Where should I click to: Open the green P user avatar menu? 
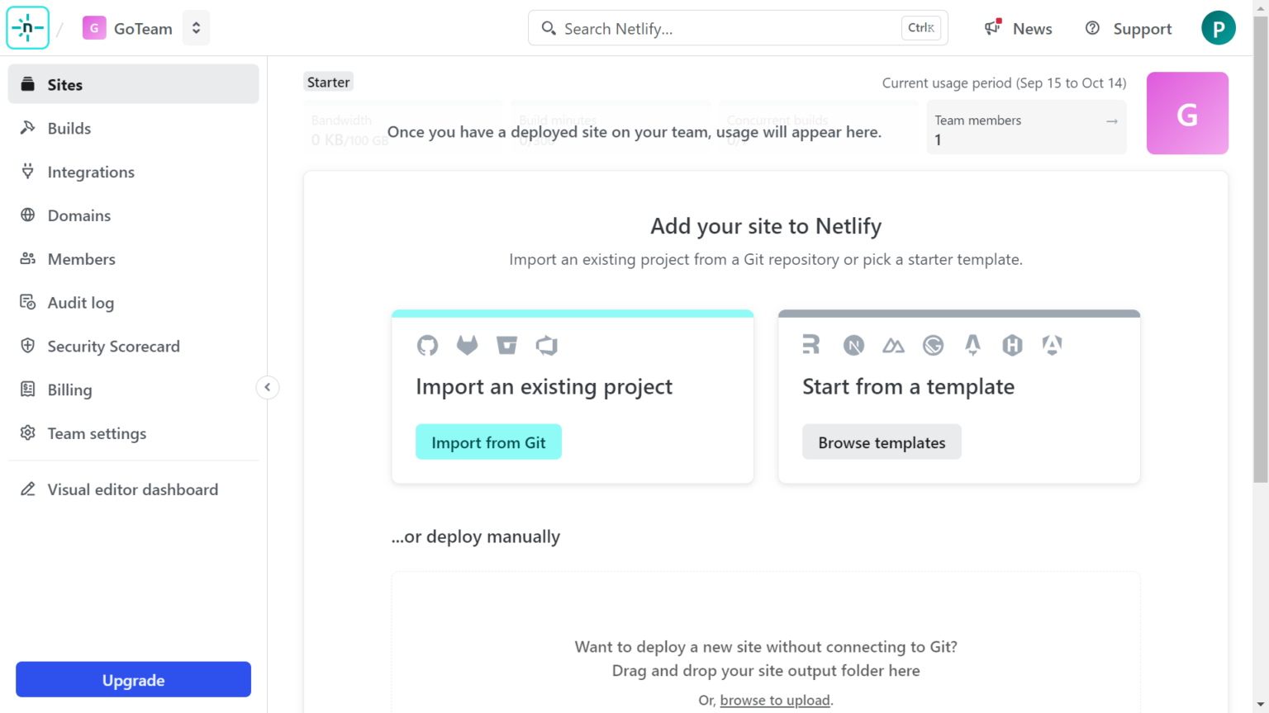(1218, 28)
